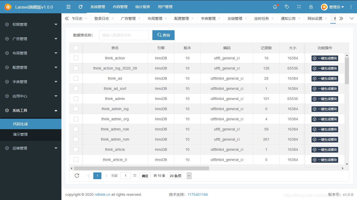Image resolution: width=357 pixels, height=200 pixels.
Task: Open the vertical dots more menu
Action: [x=351, y=7]
